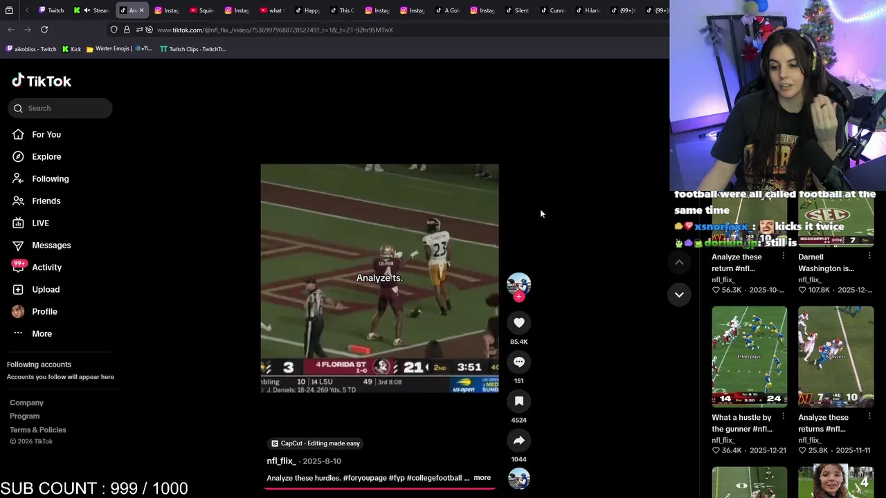Open the aikobliss - Twitch bookmark
The height and width of the screenshot is (498, 886).
tap(31, 49)
